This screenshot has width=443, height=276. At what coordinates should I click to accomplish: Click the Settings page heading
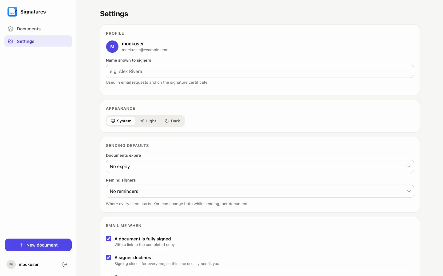[x=114, y=14]
